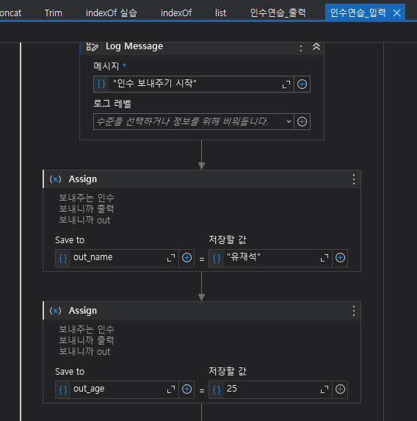Close the 인수연습_입력 tab
This screenshot has width=417, height=421.
coord(397,13)
